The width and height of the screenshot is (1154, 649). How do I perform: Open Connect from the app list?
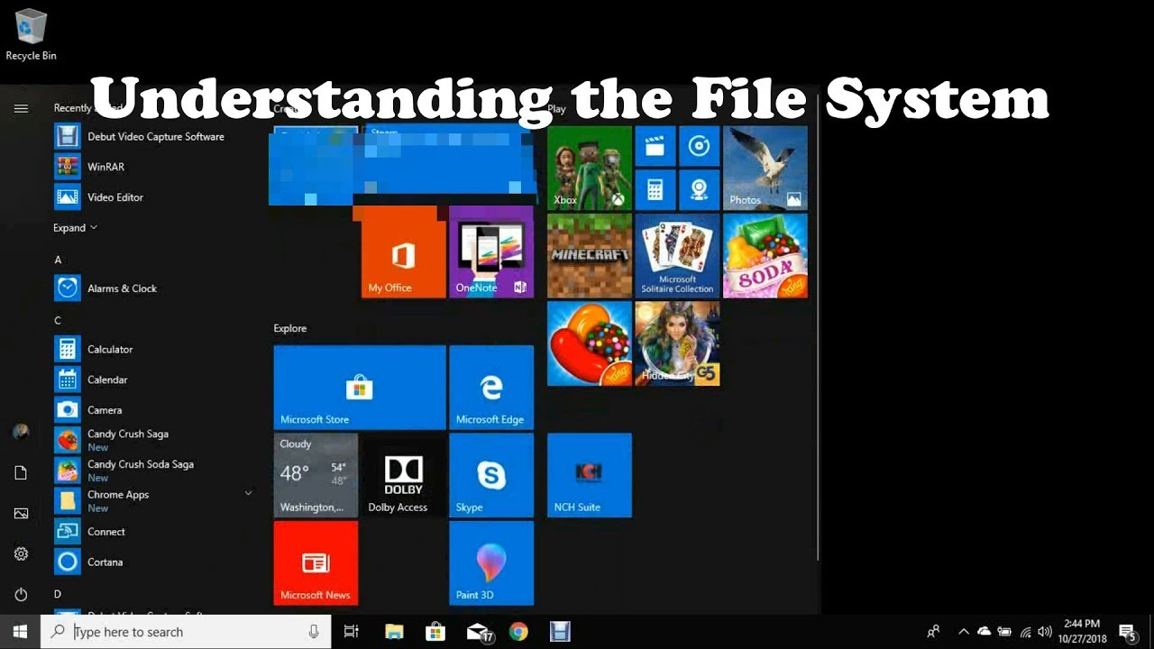pyautogui.click(x=90, y=532)
